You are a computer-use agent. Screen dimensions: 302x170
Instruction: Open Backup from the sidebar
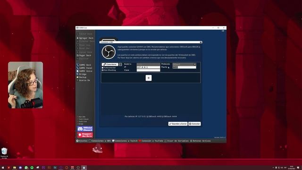pyautogui.click(x=82, y=77)
